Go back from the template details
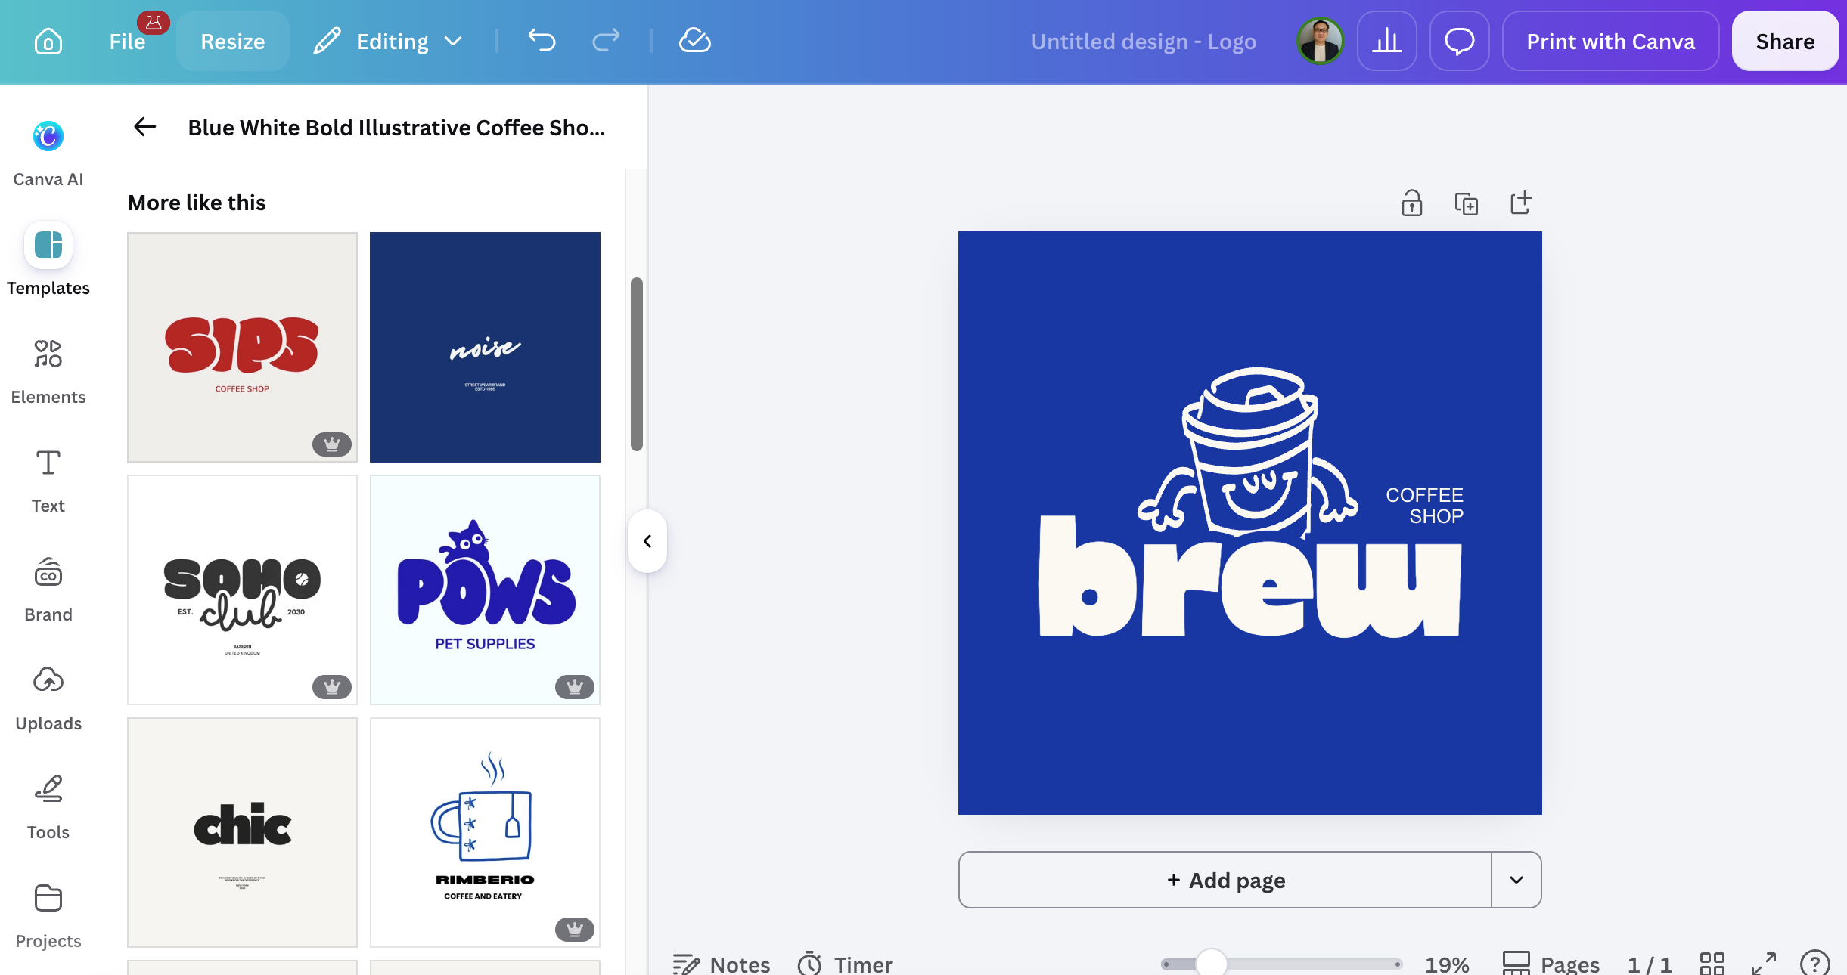 tap(144, 127)
